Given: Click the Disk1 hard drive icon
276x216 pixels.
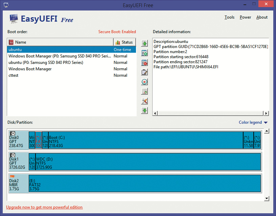Looking at the screenshot, I should pyautogui.click(x=13, y=155).
